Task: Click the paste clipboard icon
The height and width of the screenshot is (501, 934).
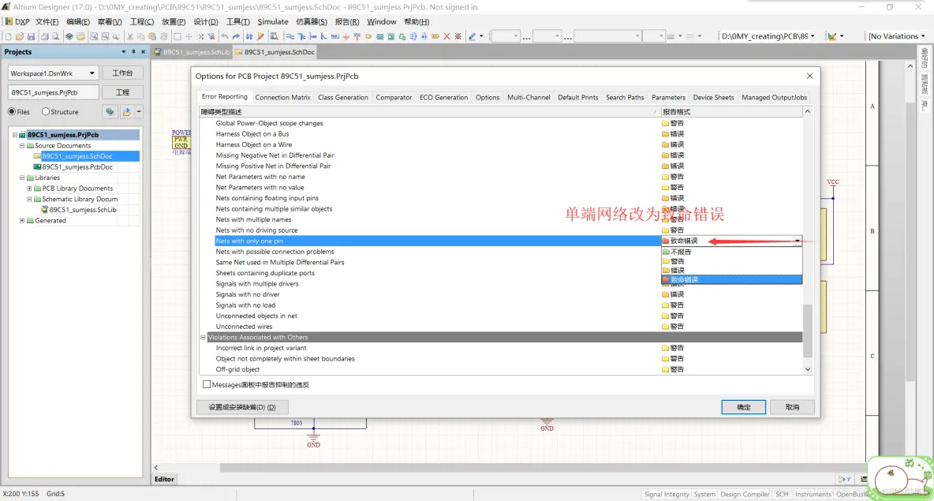Action: pos(152,36)
